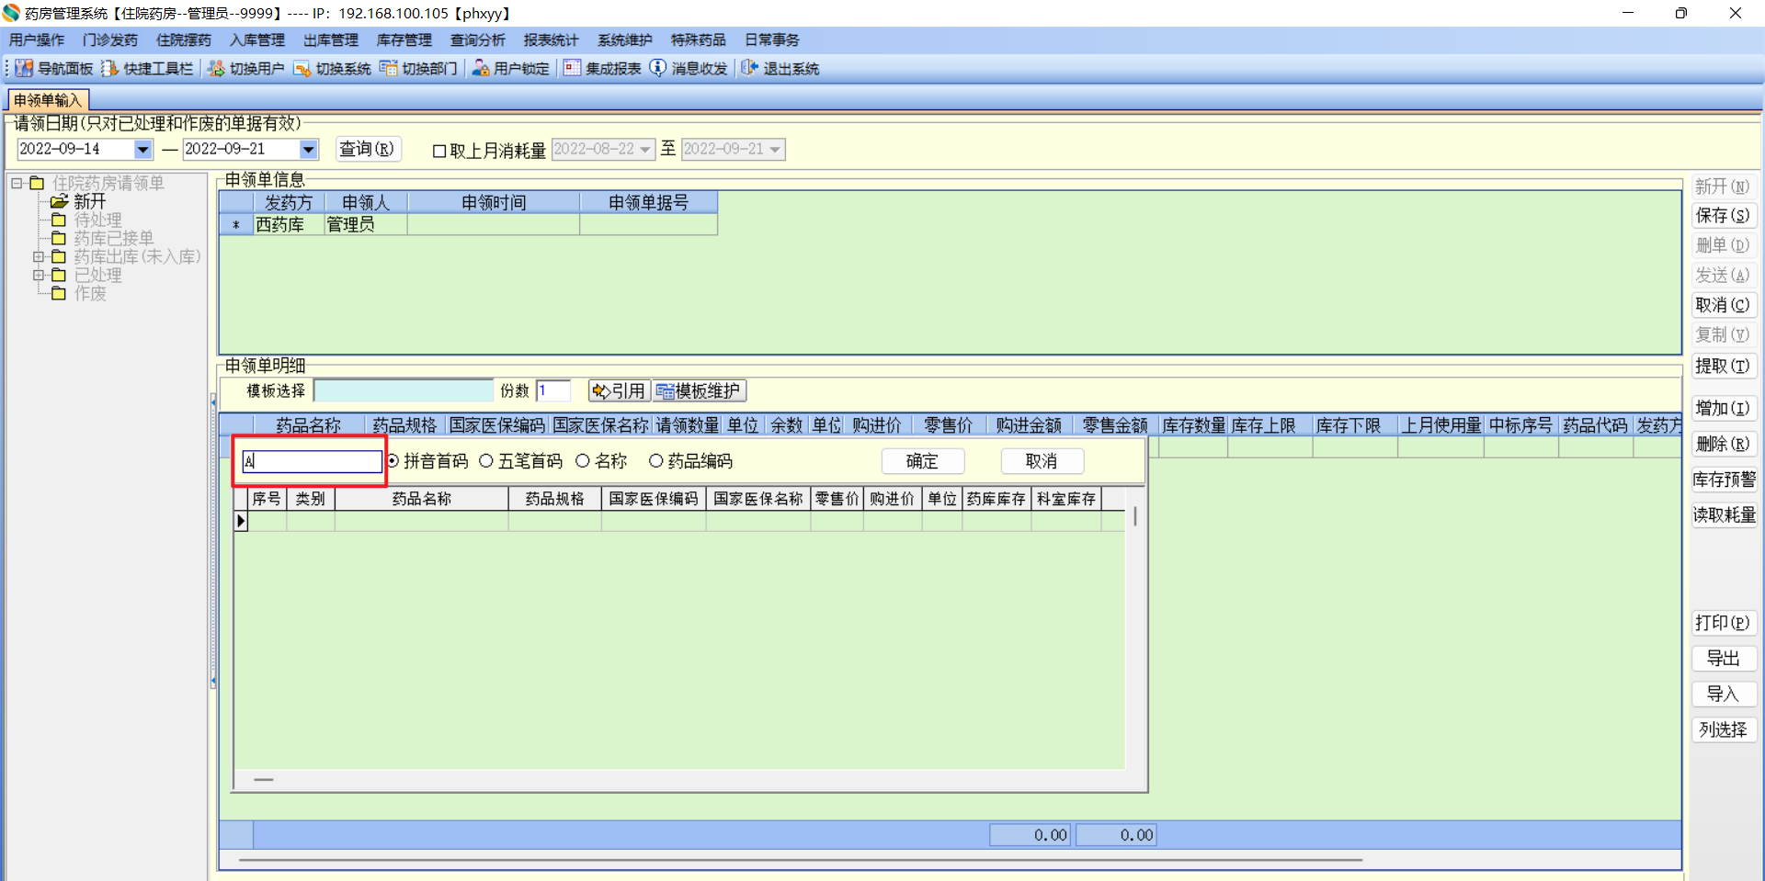
Task: Open the 系统维护 menu
Action: [x=625, y=40]
